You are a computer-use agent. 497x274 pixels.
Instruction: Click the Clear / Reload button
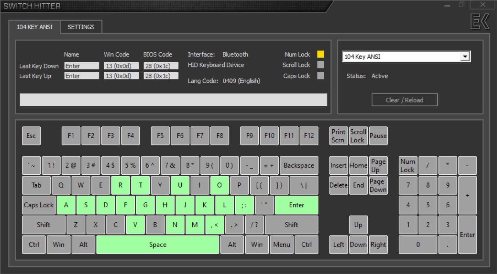coord(405,100)
